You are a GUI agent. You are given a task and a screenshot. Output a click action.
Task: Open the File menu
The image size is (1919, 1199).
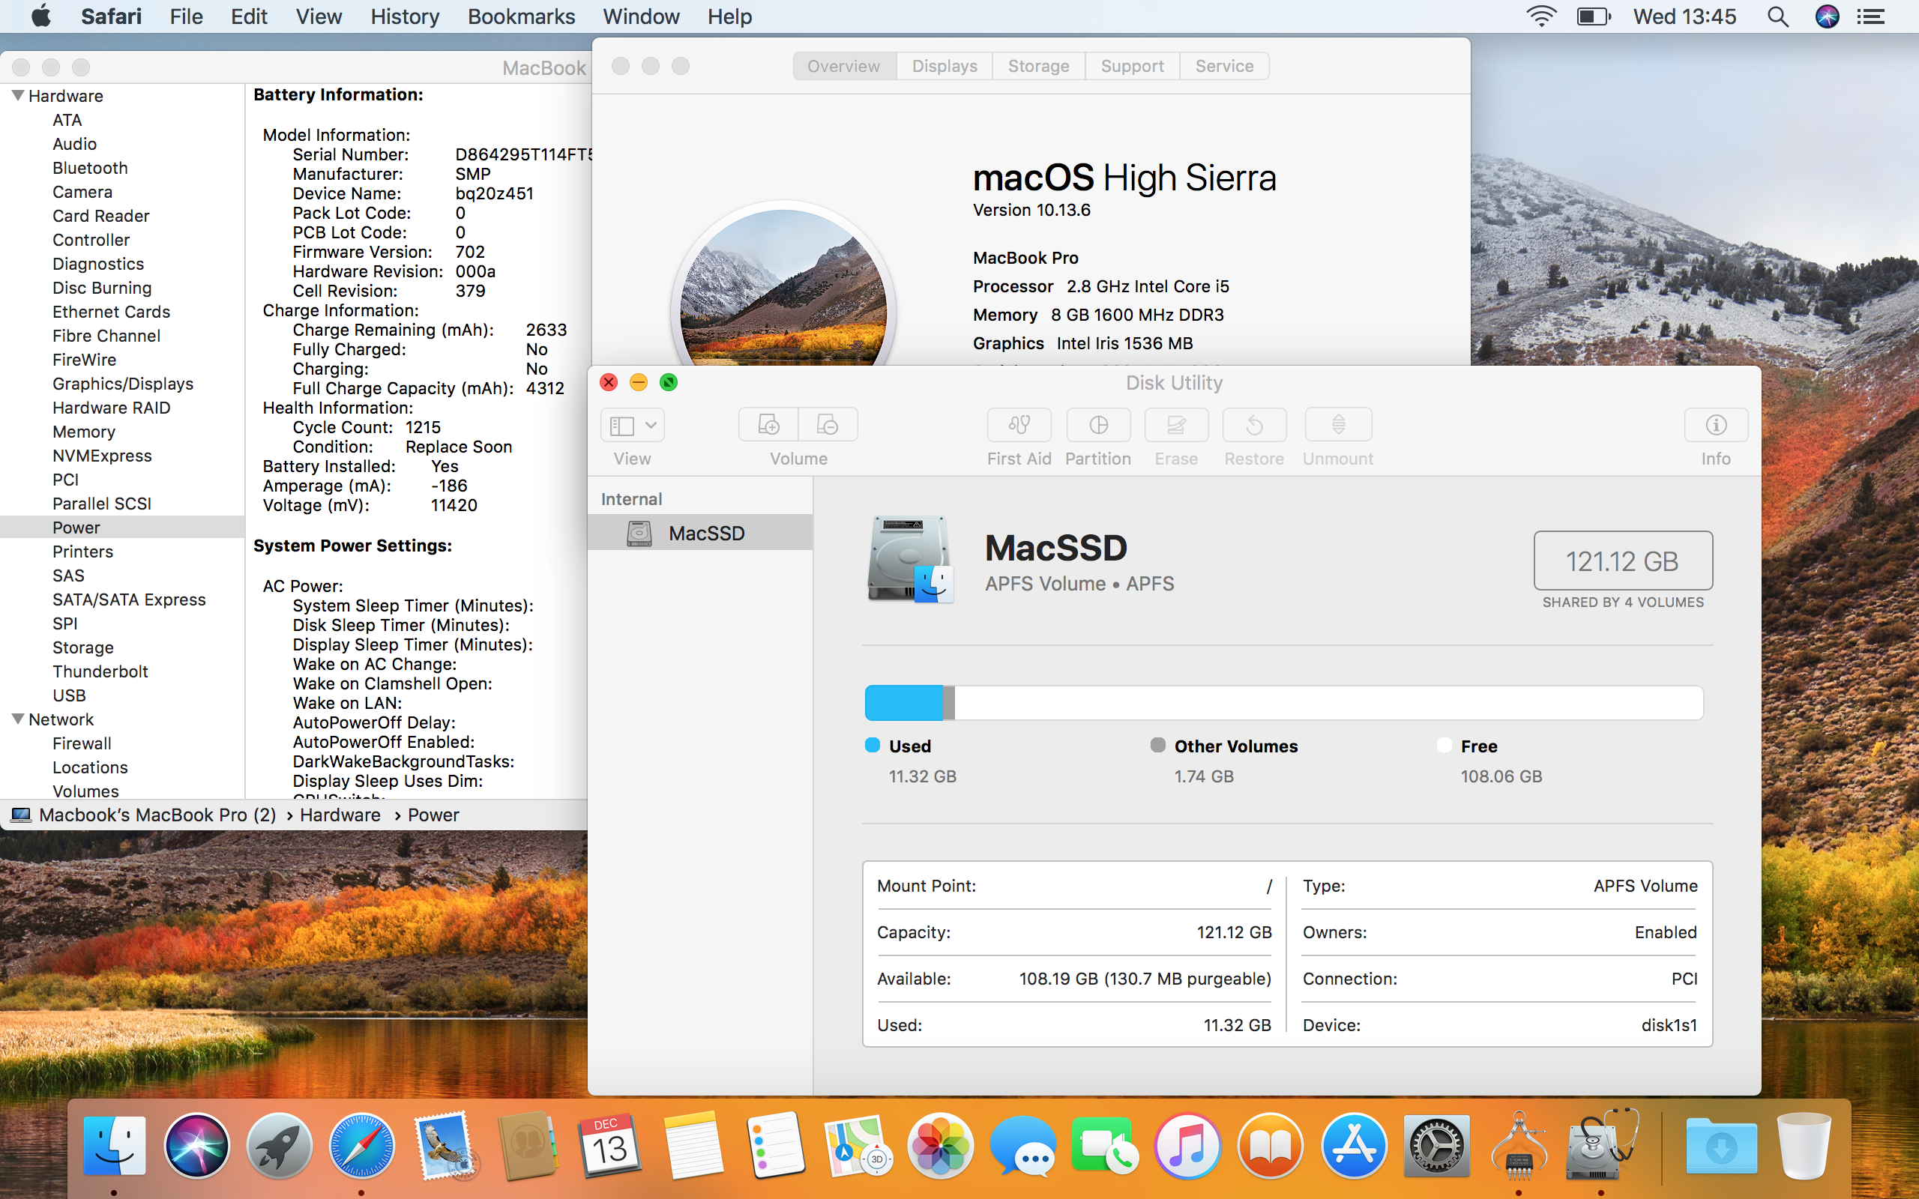pyautogui.click(x=187, y=16)
